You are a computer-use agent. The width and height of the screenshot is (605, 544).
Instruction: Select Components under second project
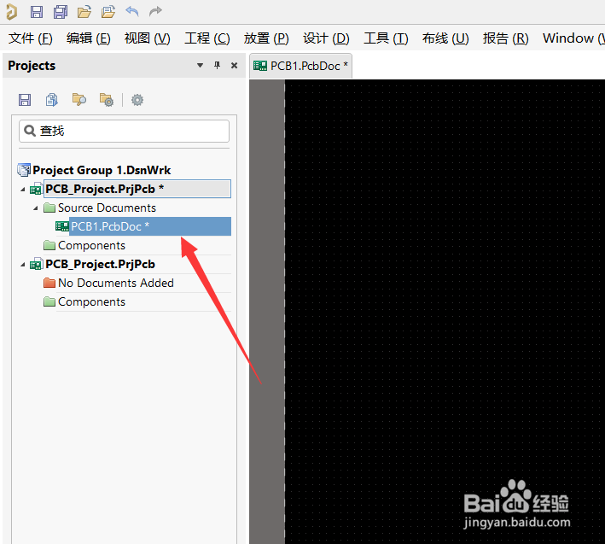(x=91, y=302)
